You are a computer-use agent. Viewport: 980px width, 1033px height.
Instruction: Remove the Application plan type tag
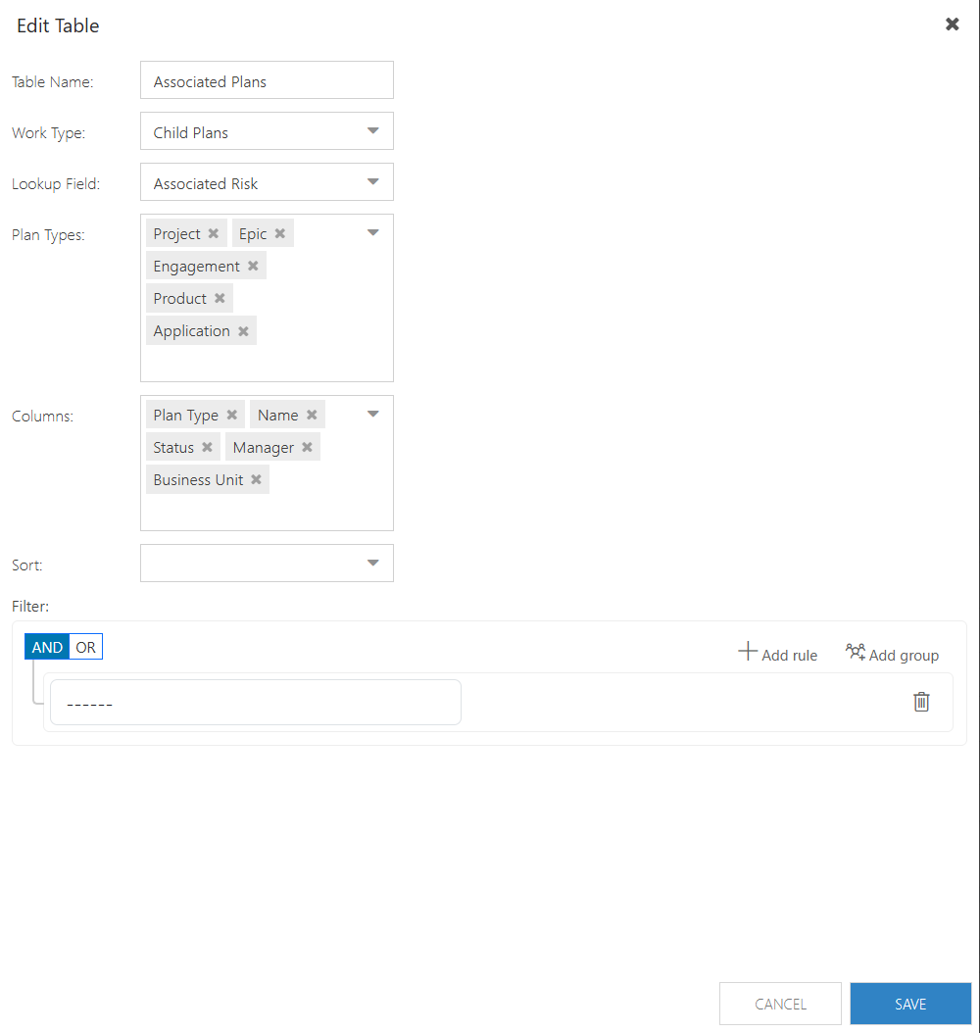coord(243,331)
